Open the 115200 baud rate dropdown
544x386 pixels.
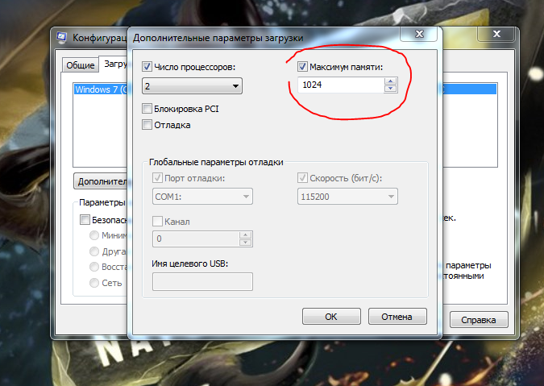tap(347, 197)
